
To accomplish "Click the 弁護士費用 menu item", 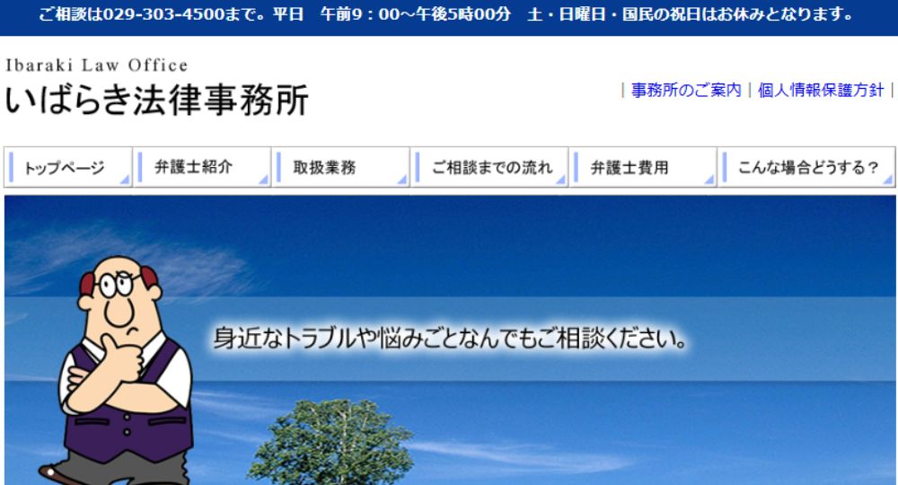I will point(629,168).
